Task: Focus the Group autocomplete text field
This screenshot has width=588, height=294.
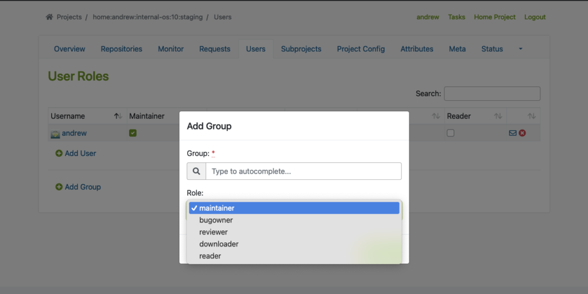Action: click(x=303, y=171)
